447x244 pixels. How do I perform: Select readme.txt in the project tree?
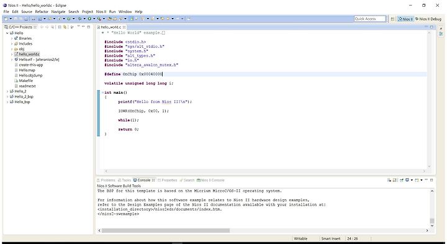(x=25, y=86)
